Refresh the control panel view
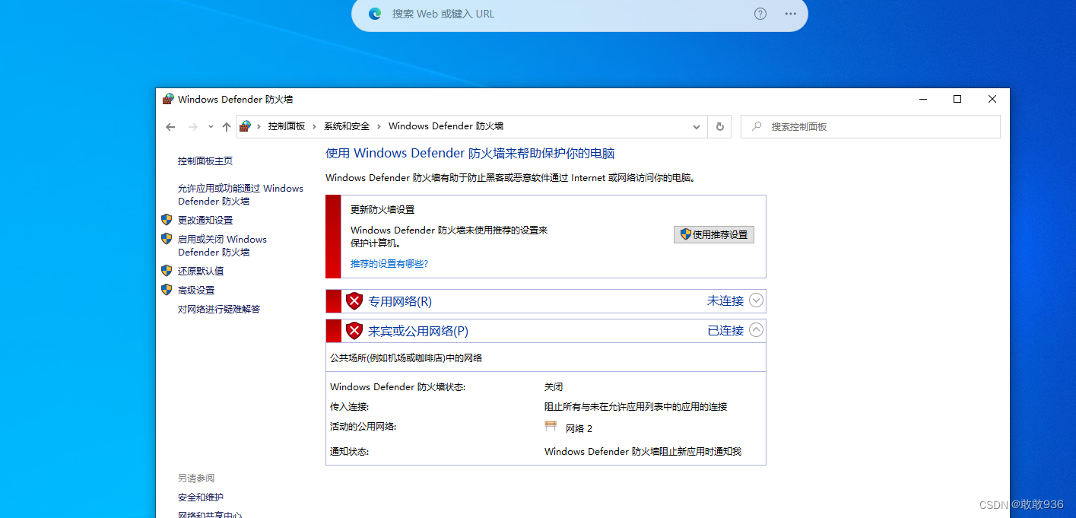The height and width of the screenshot is (518, 1076). click(719, 127)
